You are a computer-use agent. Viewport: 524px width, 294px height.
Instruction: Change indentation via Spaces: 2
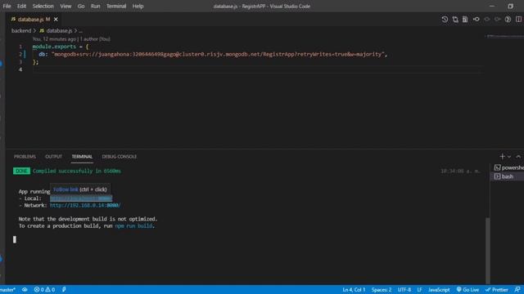382,290
